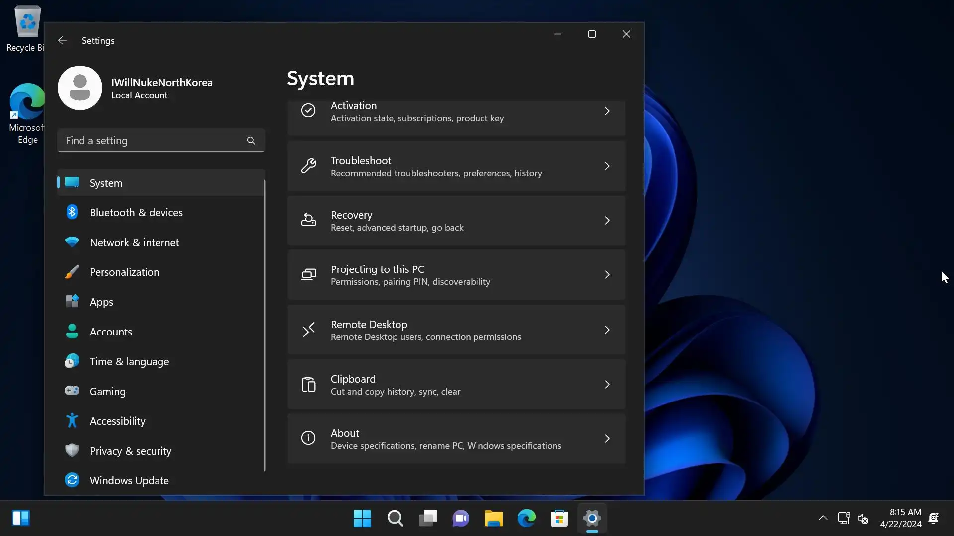The image size is (954, 536).
Task: Click the Personalization paintbrush icon
Action: point(72,272)
